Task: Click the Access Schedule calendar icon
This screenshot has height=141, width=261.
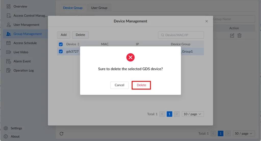Action: pyautogui.click(x=8, y=43)
